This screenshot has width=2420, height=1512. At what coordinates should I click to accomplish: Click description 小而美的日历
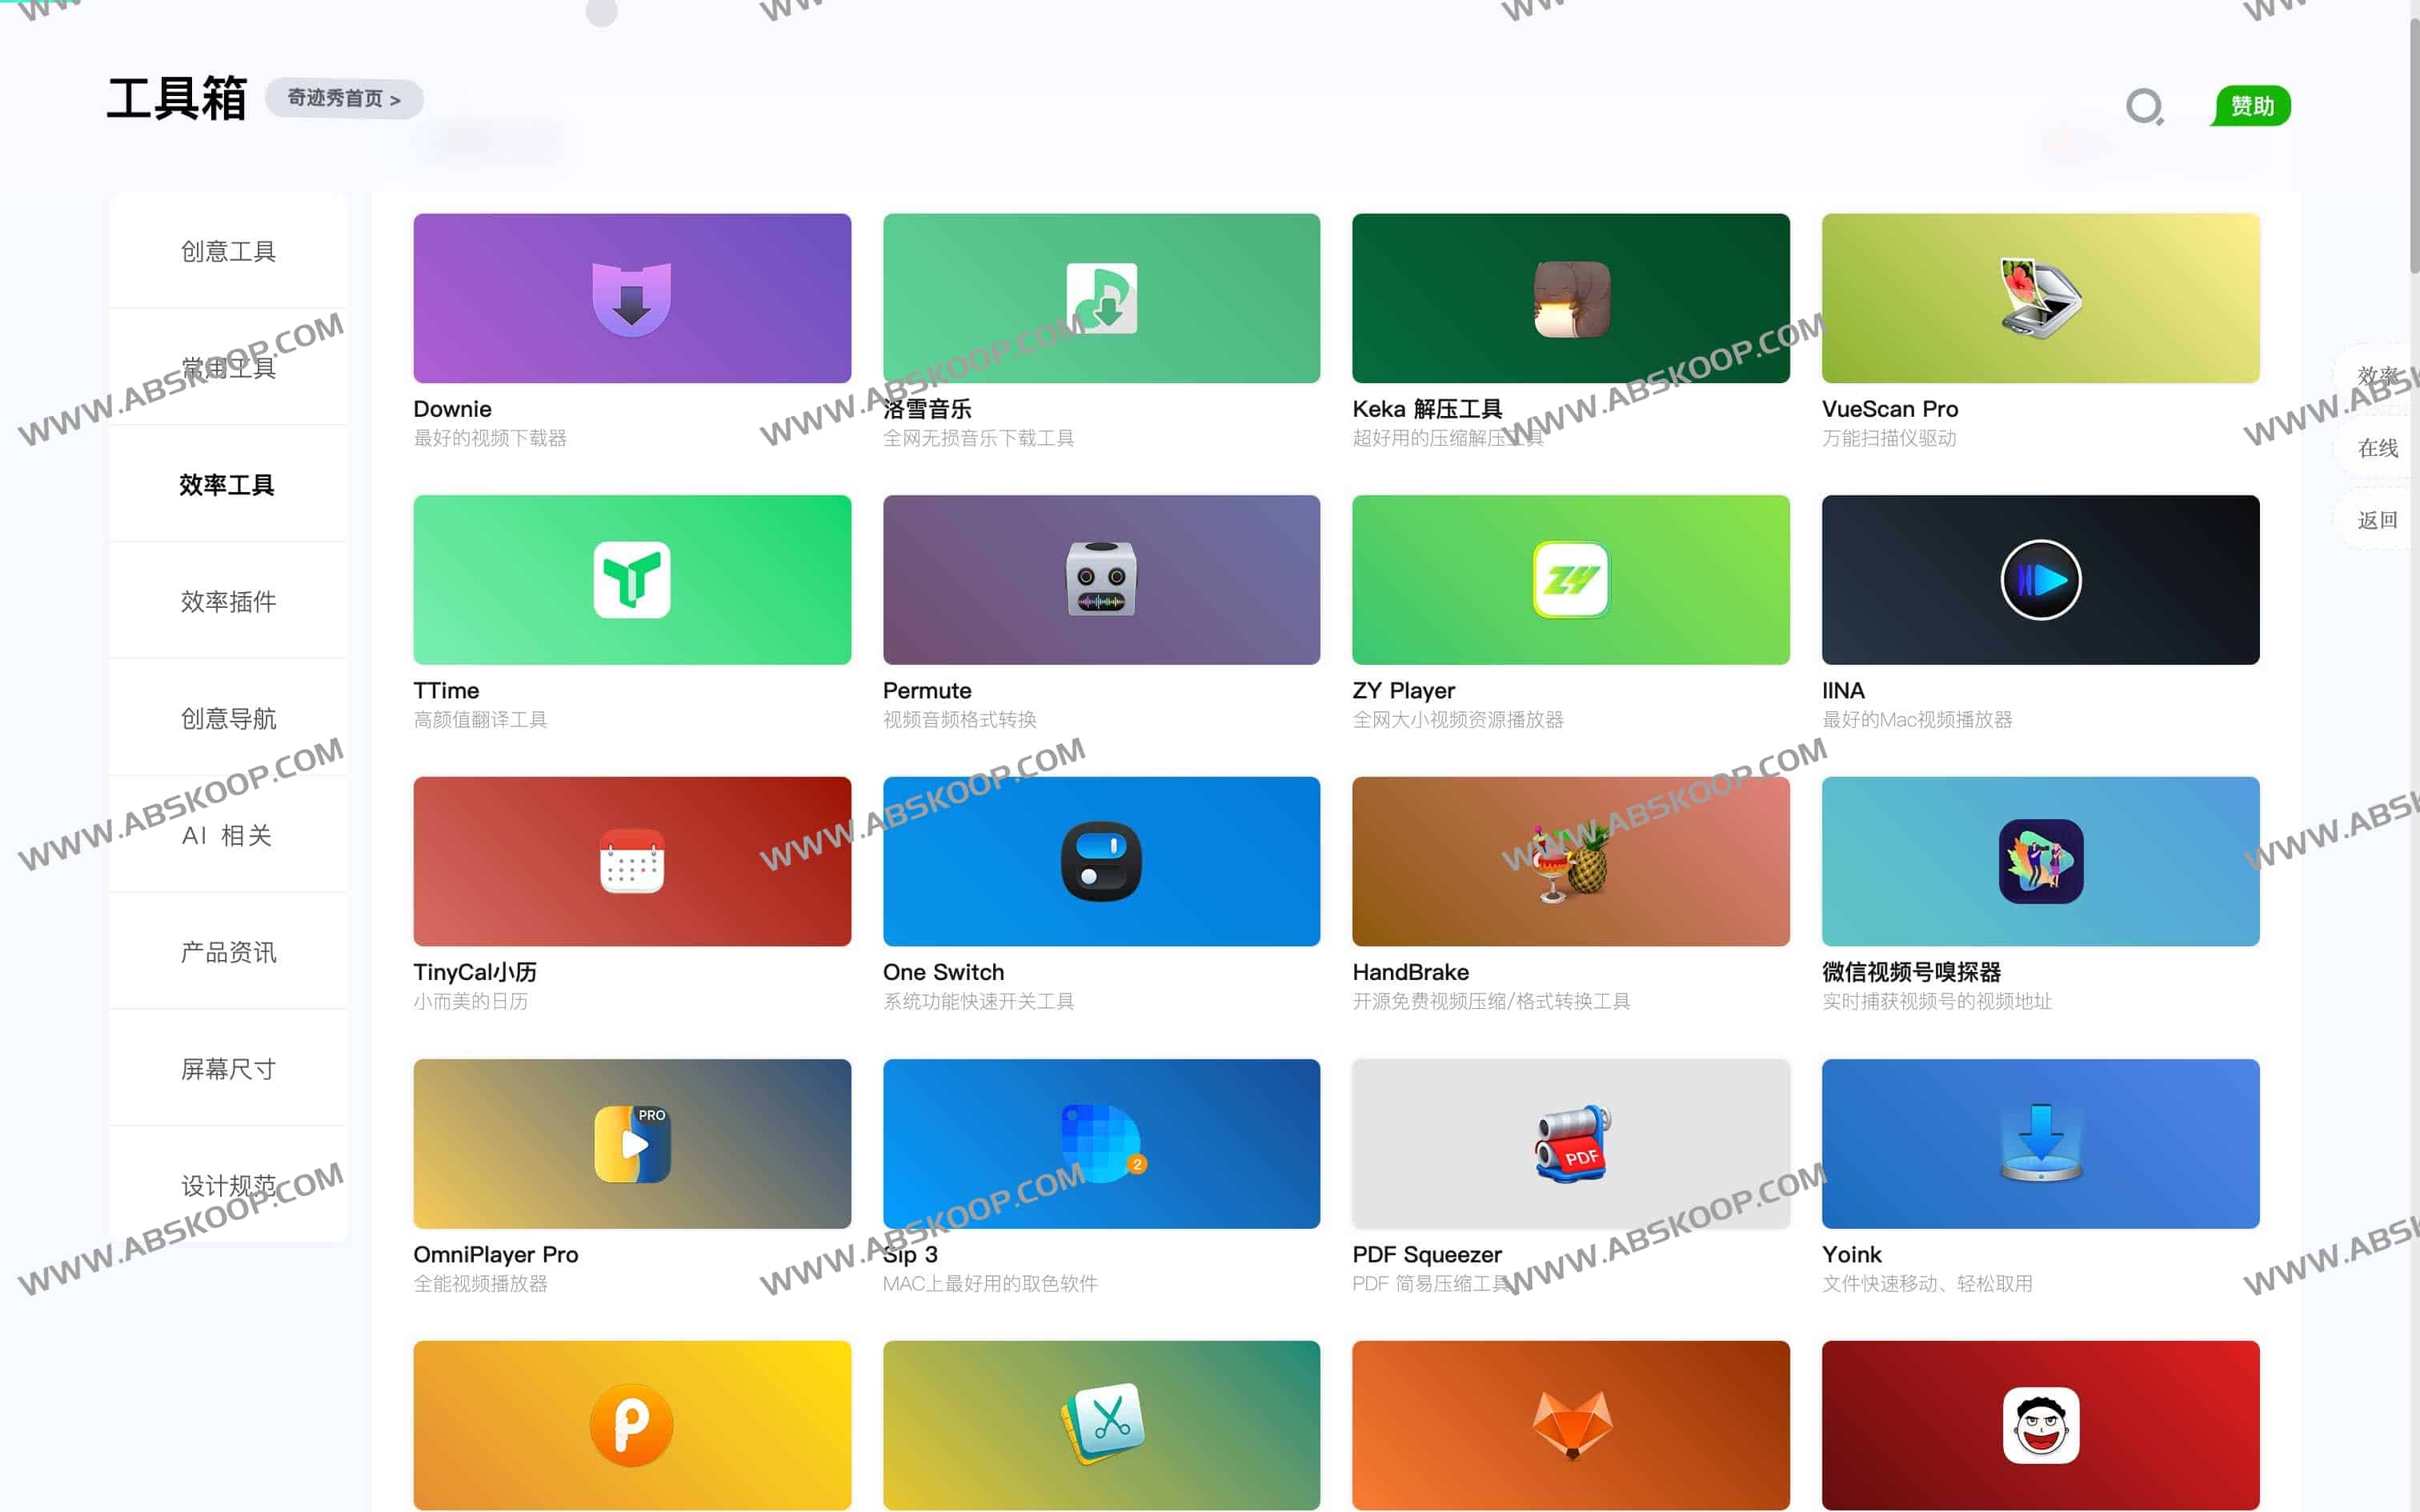pos(471,1002)
